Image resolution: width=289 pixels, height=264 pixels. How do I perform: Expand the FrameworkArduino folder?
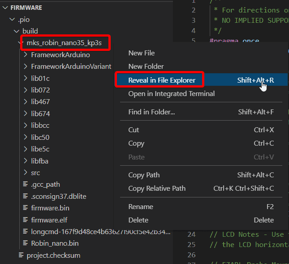click(26, 55)
